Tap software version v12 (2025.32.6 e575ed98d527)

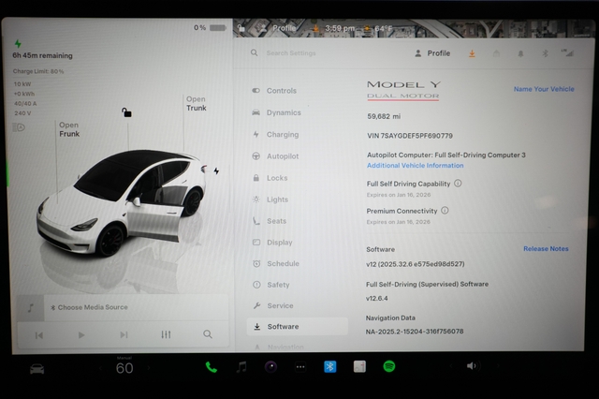point(416,264)
